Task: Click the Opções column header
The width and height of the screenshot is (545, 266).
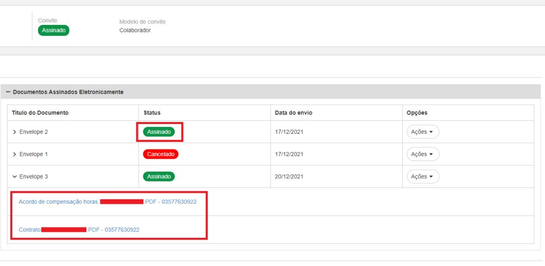Action: (417, 113)
